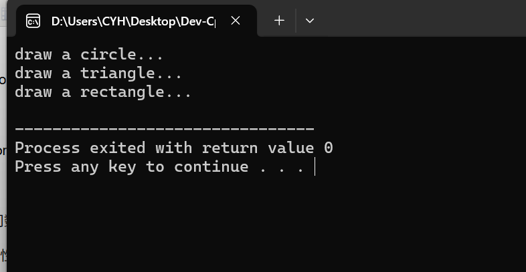Select the D:\Users\CYH\Desktop\Dev-C tab title

pos(133,21)
